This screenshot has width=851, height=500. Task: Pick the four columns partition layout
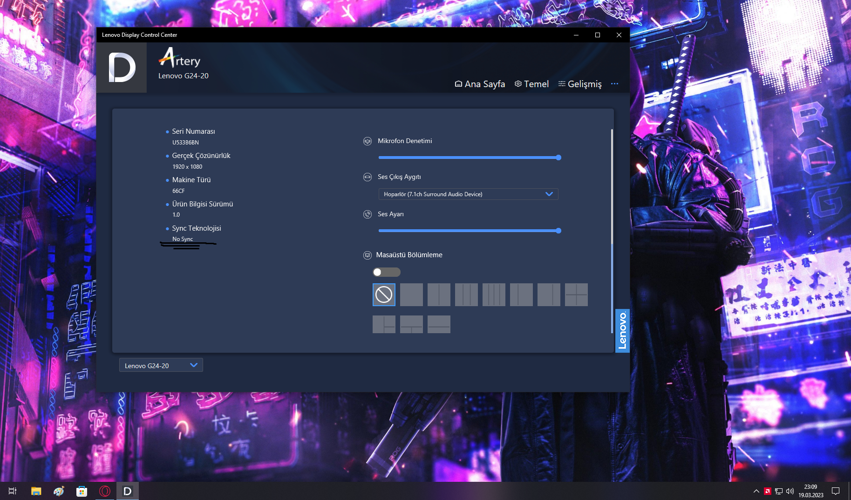click(x=494, y=295)
